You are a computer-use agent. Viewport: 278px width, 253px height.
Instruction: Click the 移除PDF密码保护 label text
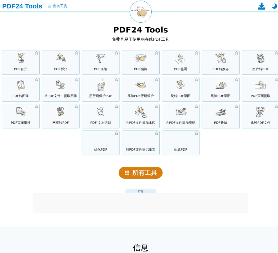(141, 96)
